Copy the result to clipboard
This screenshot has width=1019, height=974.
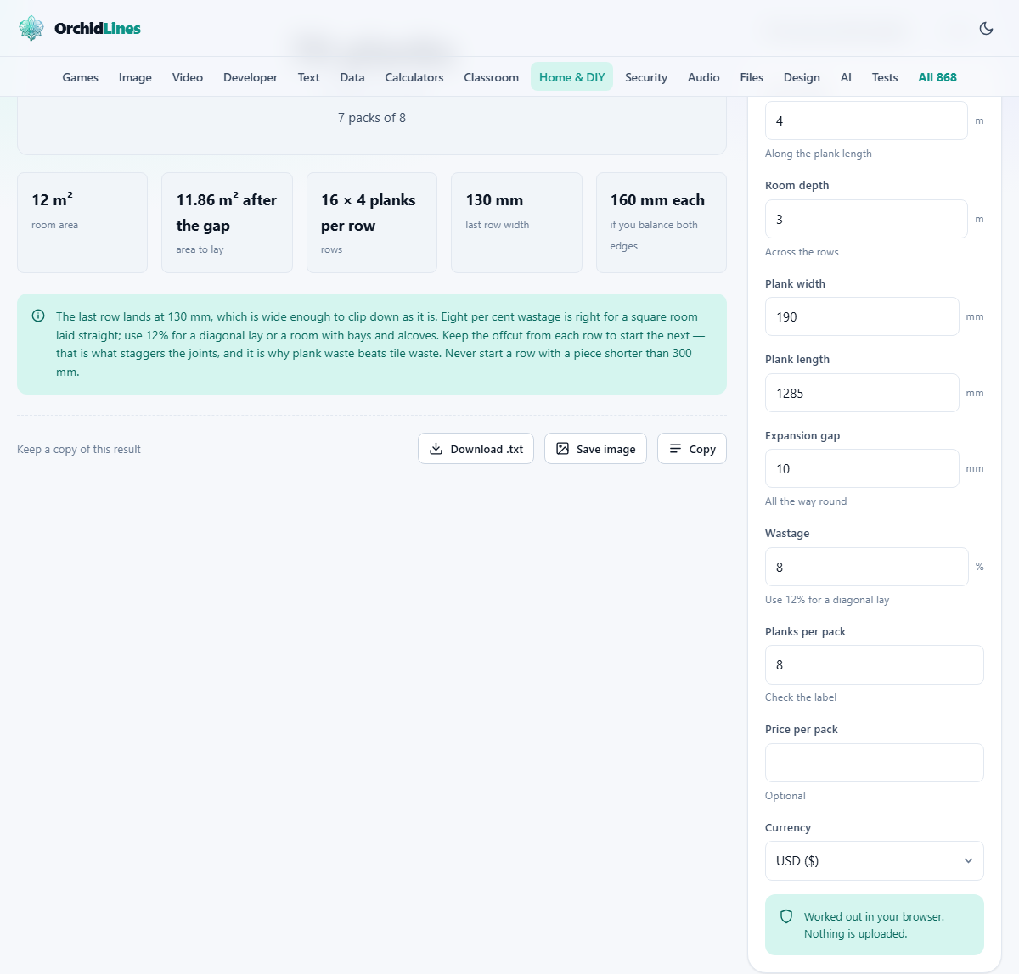(x=692, y=449)
